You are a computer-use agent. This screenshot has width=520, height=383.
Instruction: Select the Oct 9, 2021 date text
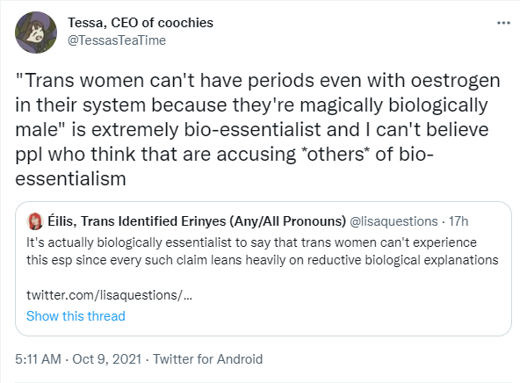coord(107,359)
